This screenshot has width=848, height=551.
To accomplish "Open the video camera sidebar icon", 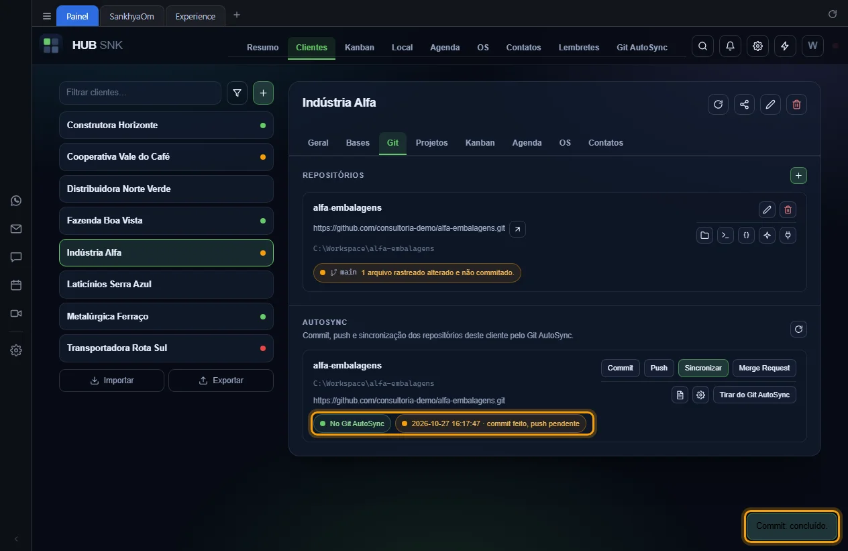I will (x=16, y=313).
